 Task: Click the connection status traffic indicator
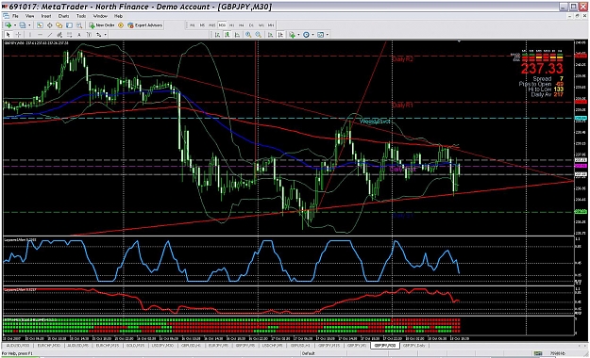pyautogui.click(x=538, y=353)
